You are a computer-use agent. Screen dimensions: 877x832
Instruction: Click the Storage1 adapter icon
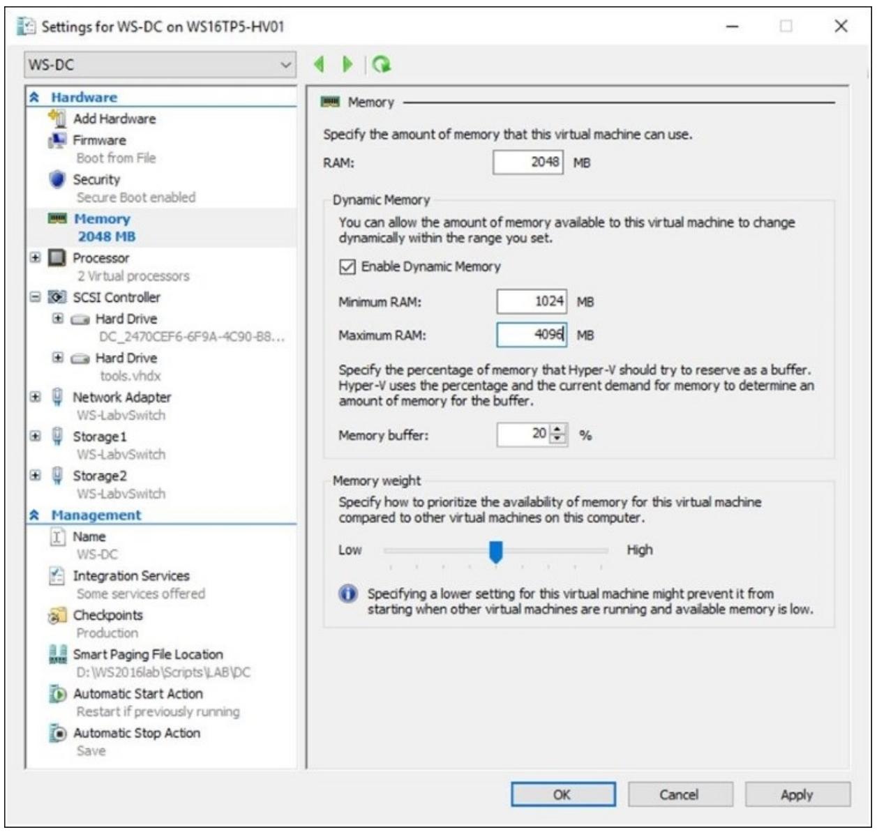click(57, 437)
